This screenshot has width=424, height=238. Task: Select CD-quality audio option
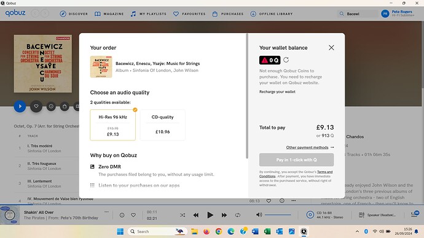[x=162, y=125]
